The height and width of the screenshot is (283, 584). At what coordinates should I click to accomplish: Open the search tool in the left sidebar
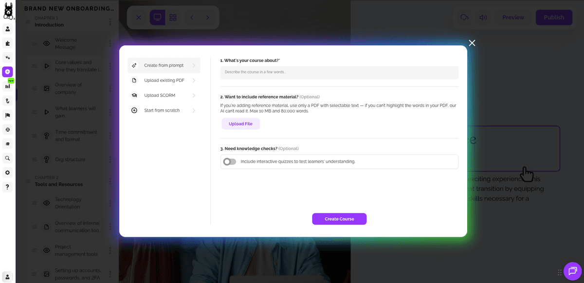point(7,158)
